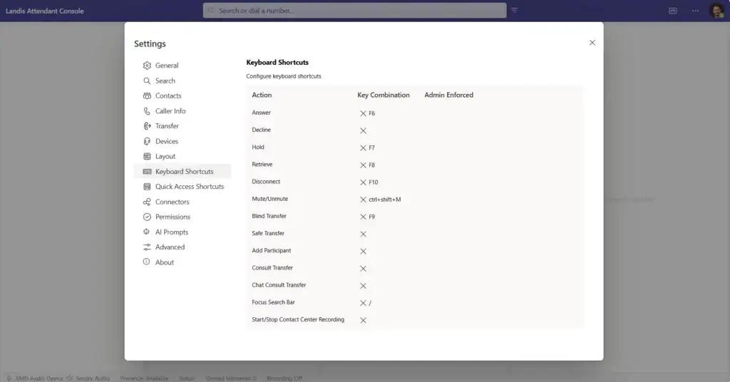
Task: Click the Key Combination column header
Action: pos(384,95)
